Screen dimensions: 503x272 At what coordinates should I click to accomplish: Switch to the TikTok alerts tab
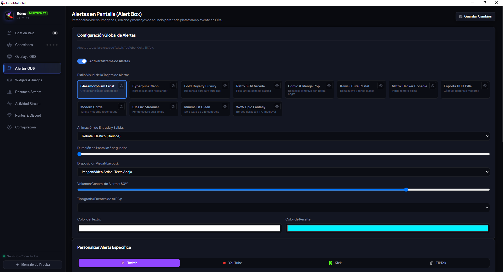tap(438, 263)
